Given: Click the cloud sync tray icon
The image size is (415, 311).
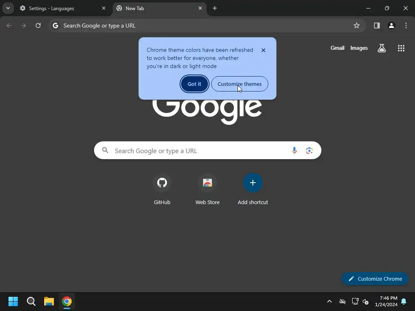Looking at the screenshot, I should [342, 301].
